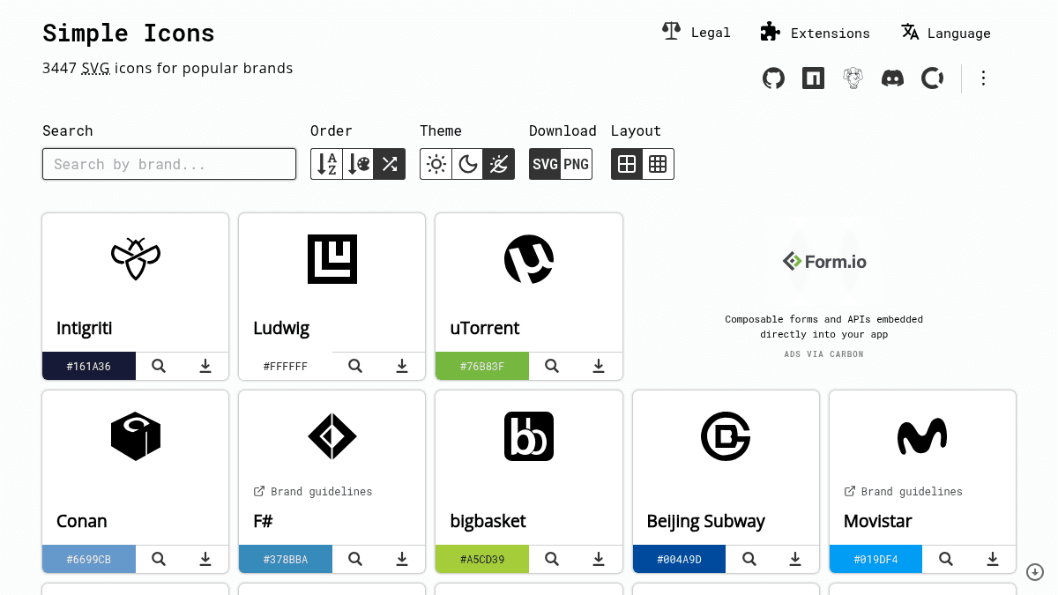Screen dimensions: 1058x595
Task: Open the npm package icon
Action: click(x=813, y=78)
